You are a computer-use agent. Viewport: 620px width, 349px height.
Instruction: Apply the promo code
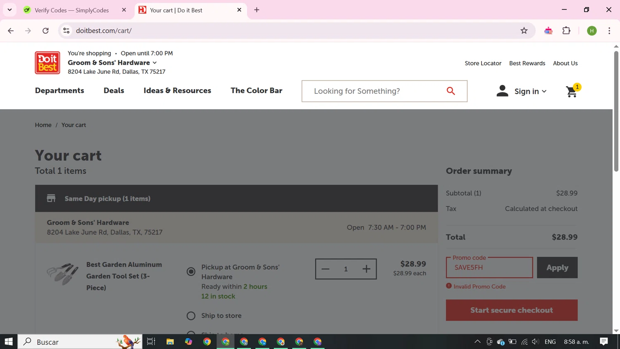(x=557, y=268)
